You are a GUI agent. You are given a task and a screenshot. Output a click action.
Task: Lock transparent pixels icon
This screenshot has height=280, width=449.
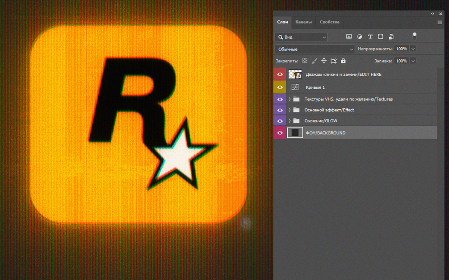tap(305, 61)
